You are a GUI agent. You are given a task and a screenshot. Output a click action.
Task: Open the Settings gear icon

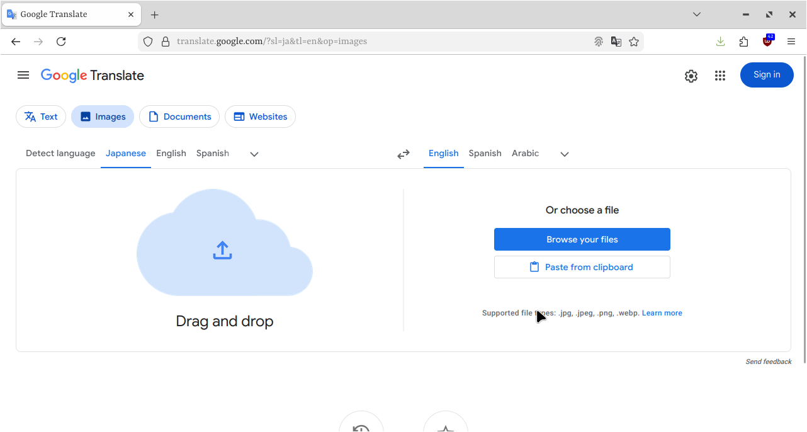click(x=691, y=76)
